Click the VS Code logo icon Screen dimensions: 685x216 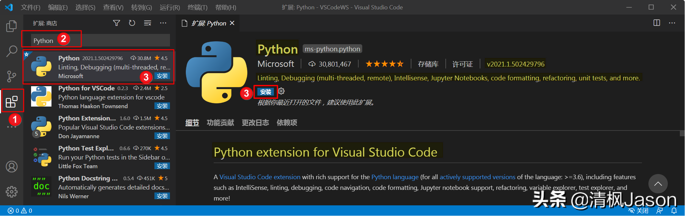[x=9, y=7]
